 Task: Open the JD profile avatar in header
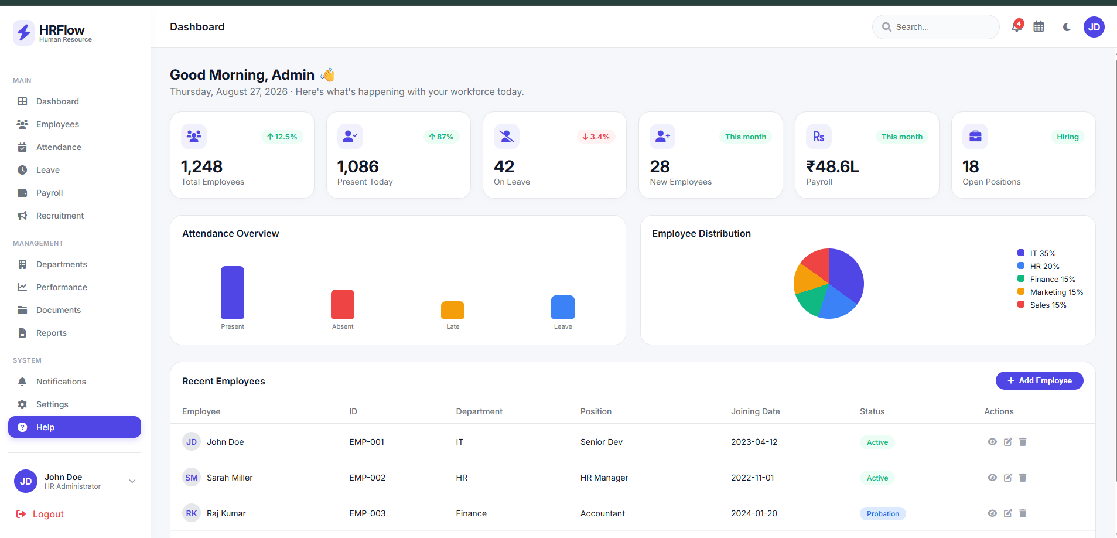click(x=1094, y=27)
